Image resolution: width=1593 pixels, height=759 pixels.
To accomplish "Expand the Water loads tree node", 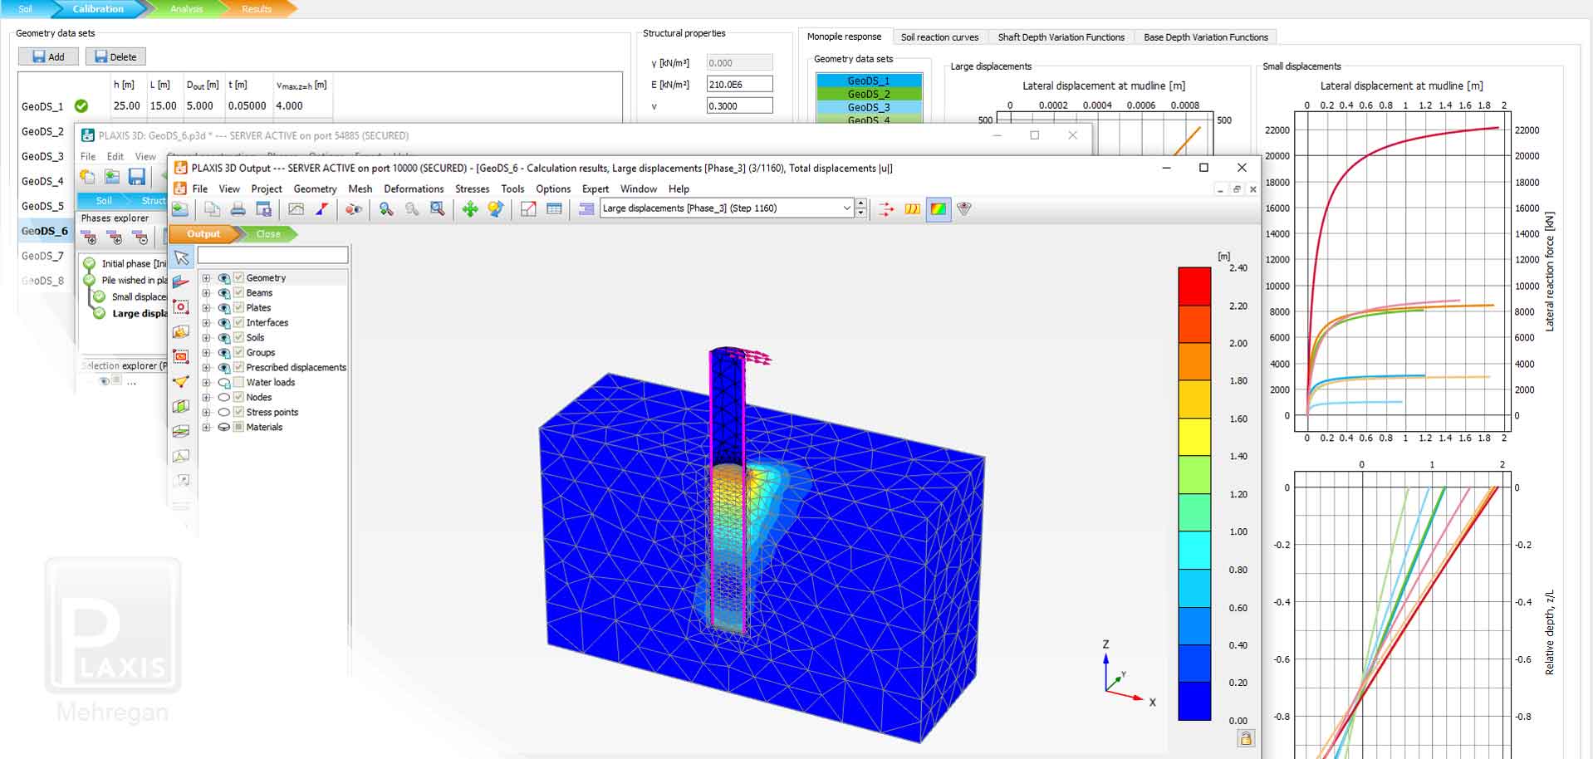I will point(206,382).
